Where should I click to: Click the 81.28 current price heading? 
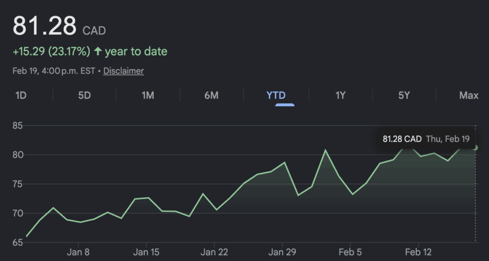tap(44, 26)
